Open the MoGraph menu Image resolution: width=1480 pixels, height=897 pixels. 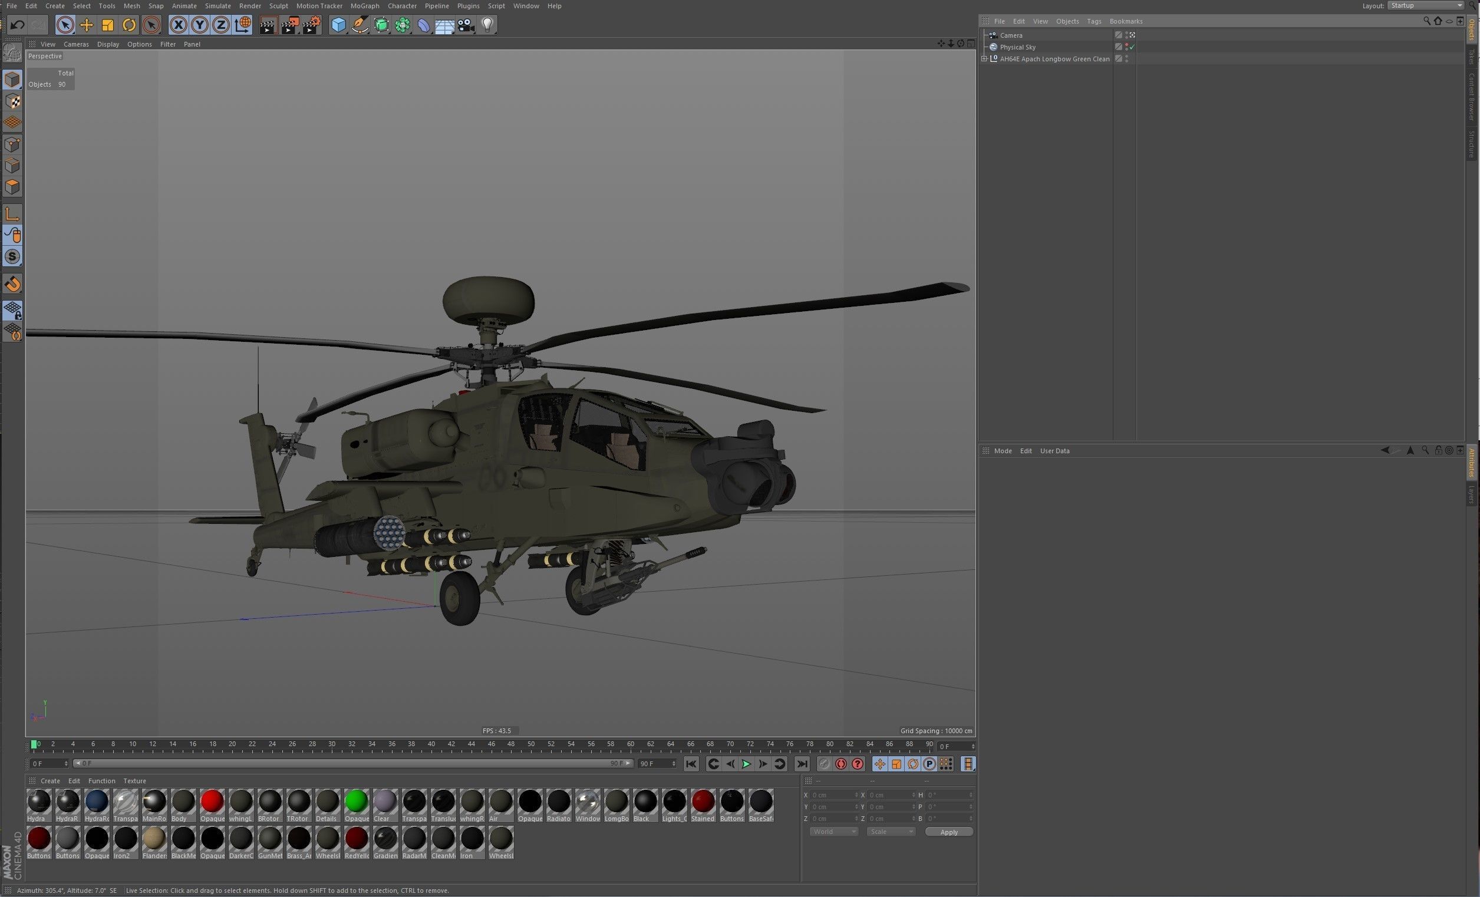pyautogui.click(x=365, y=6)
